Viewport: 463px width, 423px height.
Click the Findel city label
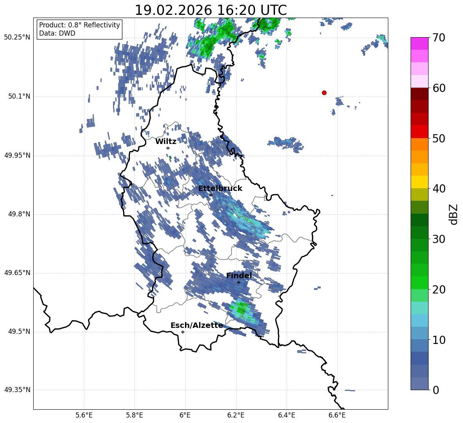239,275
